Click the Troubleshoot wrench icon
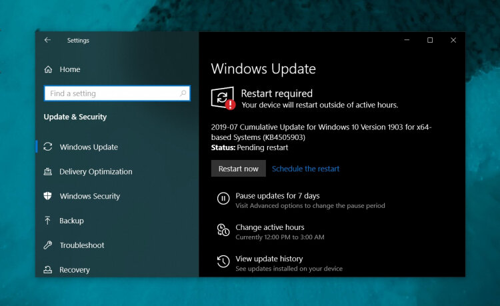500x306 pixels. point(48,245)
